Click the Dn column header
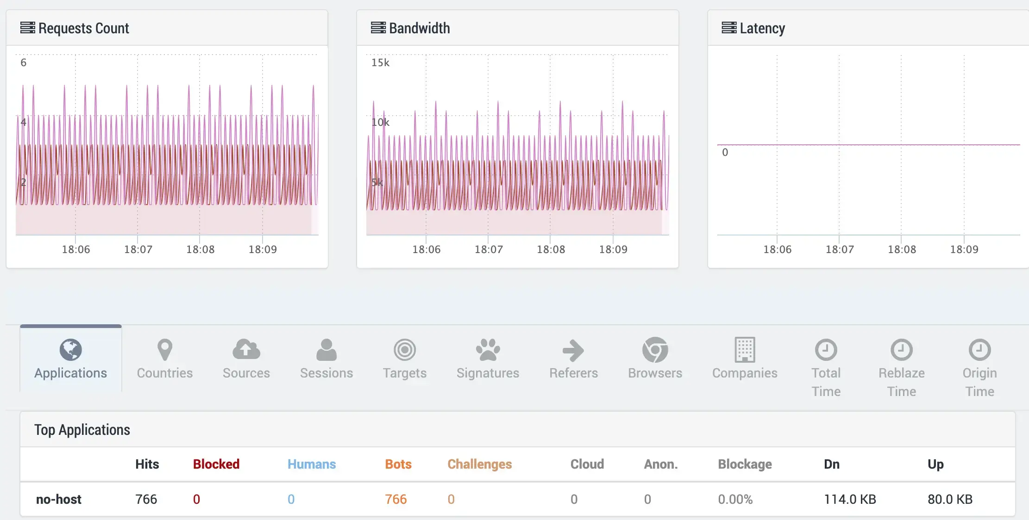Viewport: 1029px width, 520px height. [832, 464]
